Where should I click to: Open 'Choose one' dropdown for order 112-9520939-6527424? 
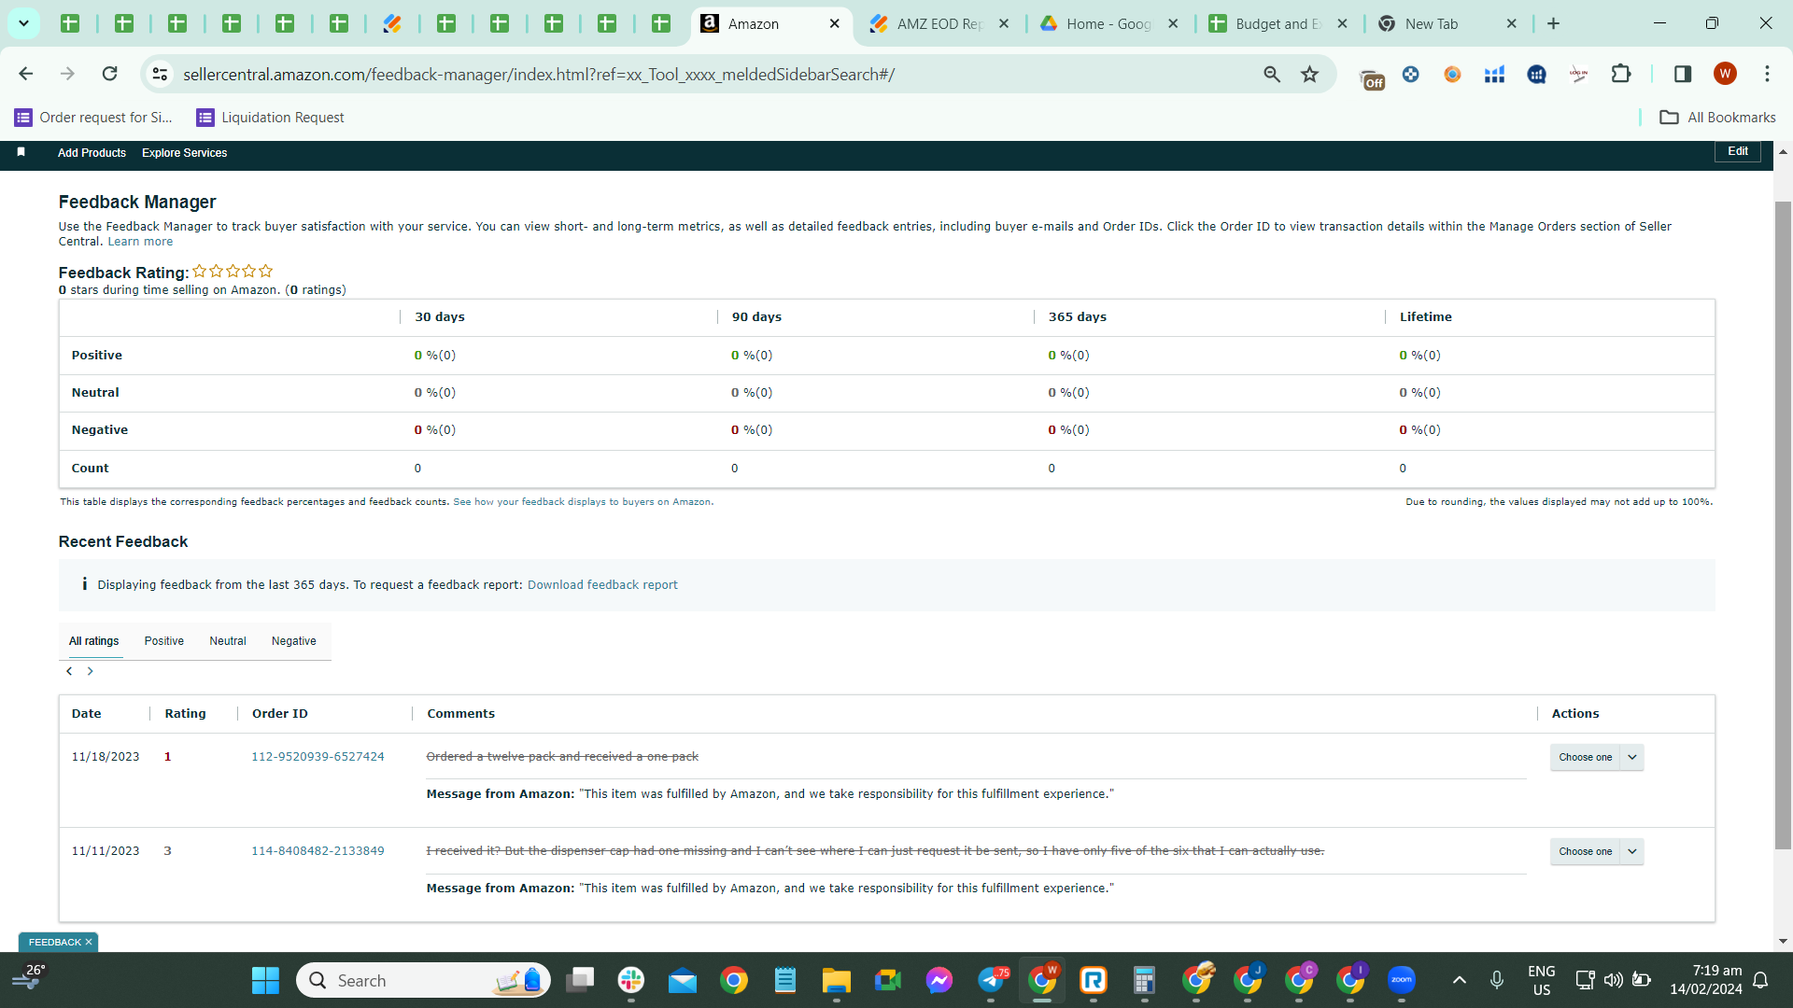[1597, 757]
